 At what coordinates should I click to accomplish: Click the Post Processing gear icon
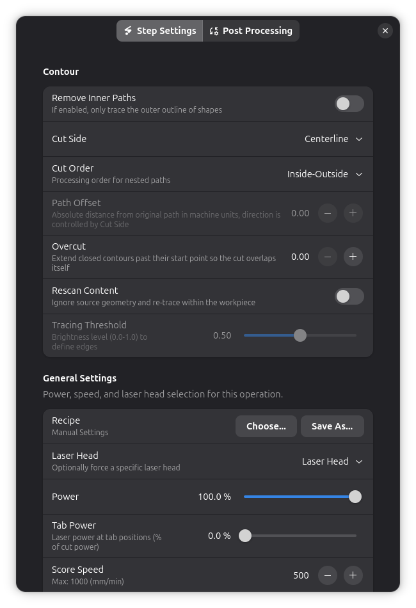tap(214, 31)
